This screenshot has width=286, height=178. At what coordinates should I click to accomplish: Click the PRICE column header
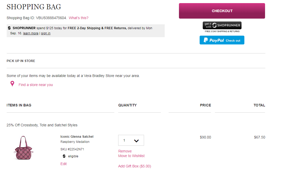click(205, 105)
